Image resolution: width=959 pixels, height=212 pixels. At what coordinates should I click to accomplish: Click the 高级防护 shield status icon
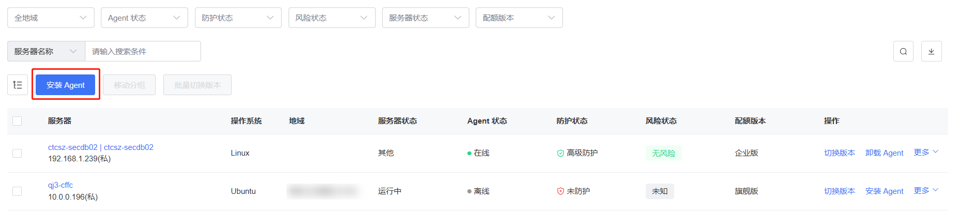(x=560, y=153)
